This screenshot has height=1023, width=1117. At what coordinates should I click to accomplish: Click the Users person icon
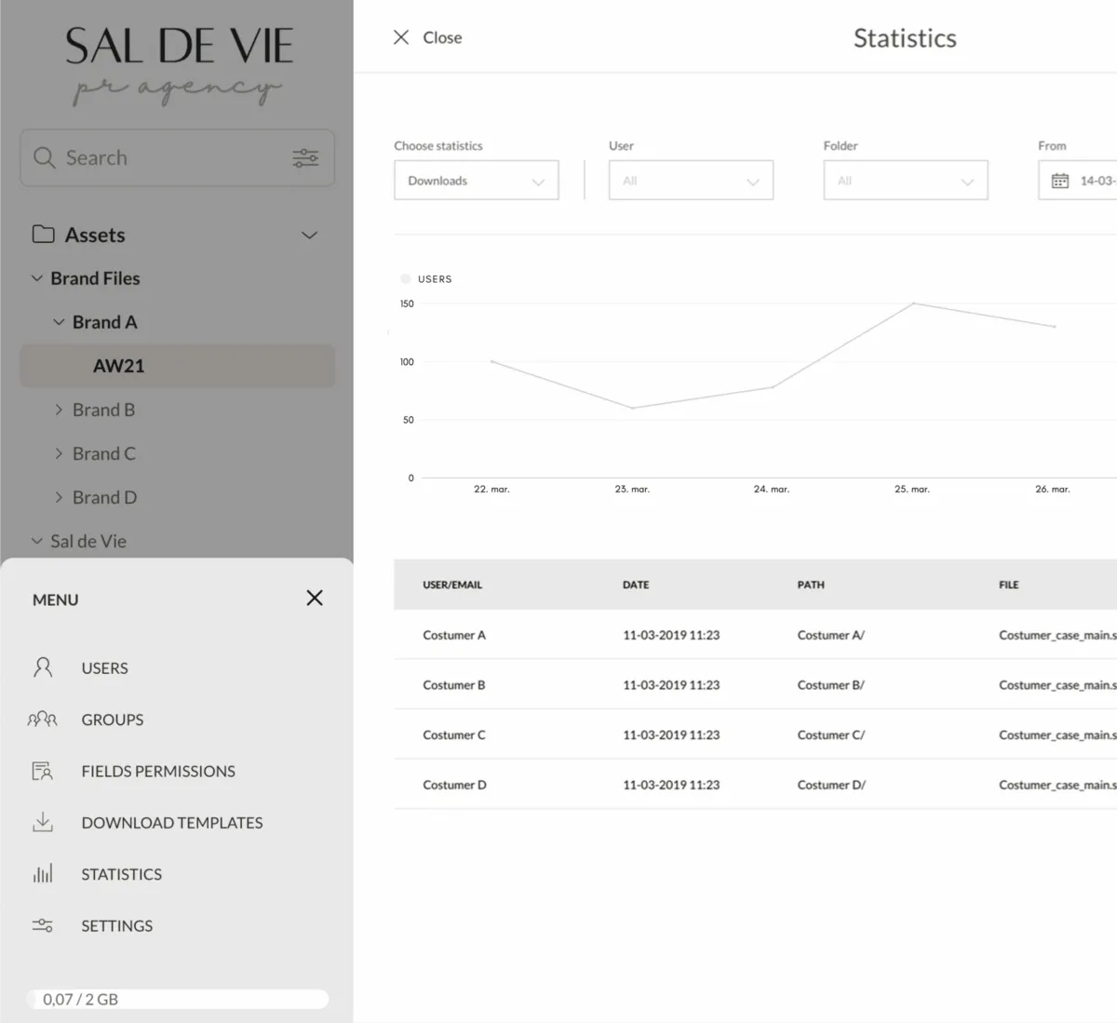[43, 667]
